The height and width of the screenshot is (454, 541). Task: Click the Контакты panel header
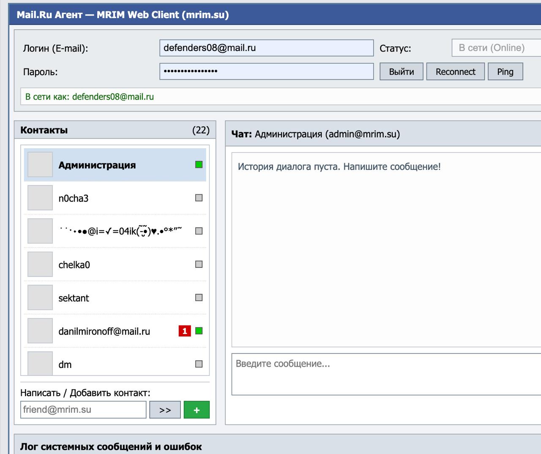click(115, 130)
